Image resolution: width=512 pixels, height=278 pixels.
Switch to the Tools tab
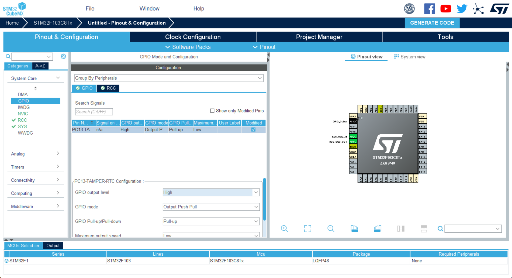point(446,37)
